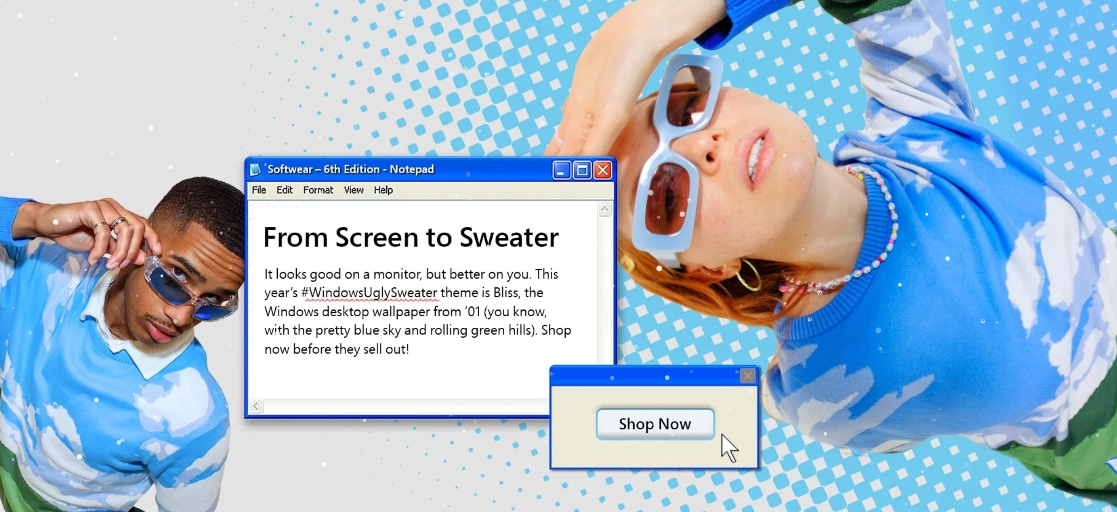Click the text 'Shop now before they sell out!'
The width and height of the screenshot is (1117, 512).
pos(418,339)
